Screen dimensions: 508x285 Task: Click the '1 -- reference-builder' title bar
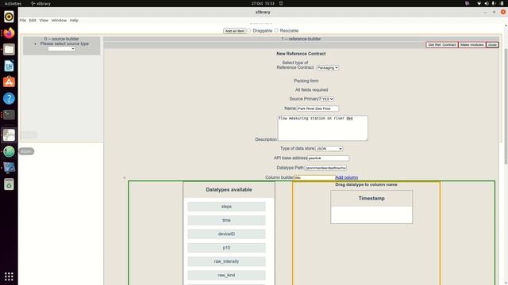pyautogui.click(x=301, y=39)
